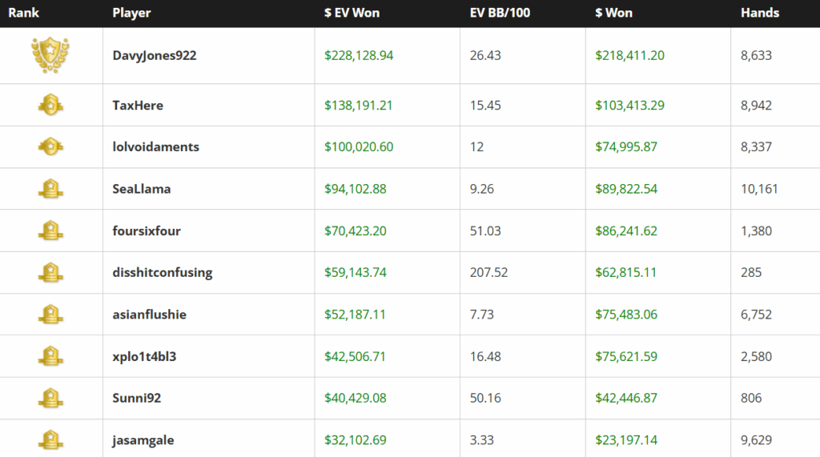Sort by the $ Won column header

point(613,13)
